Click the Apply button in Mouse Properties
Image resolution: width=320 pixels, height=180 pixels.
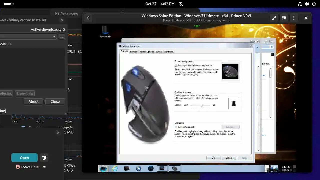(244, 158)
